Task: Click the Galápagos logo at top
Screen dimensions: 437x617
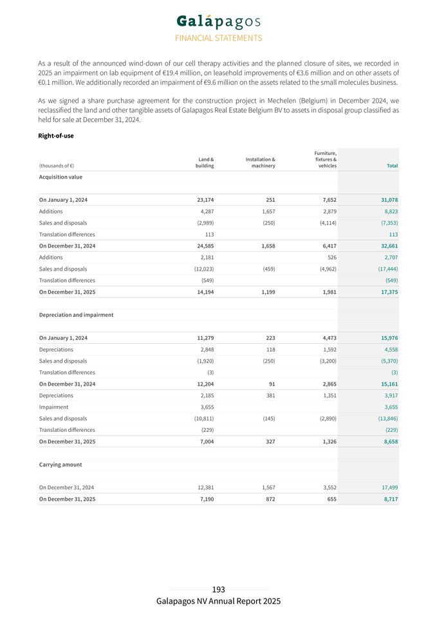Action: pyautogui.click(x=218, y=21)
